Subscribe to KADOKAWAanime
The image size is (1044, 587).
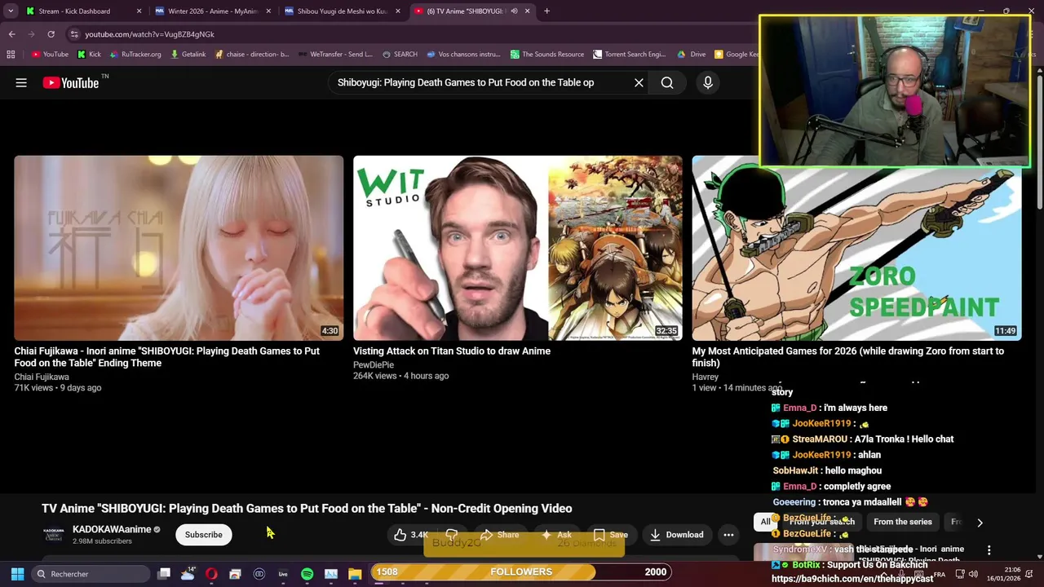203,535
